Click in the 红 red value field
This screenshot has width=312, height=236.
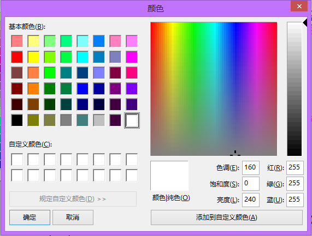295,168
